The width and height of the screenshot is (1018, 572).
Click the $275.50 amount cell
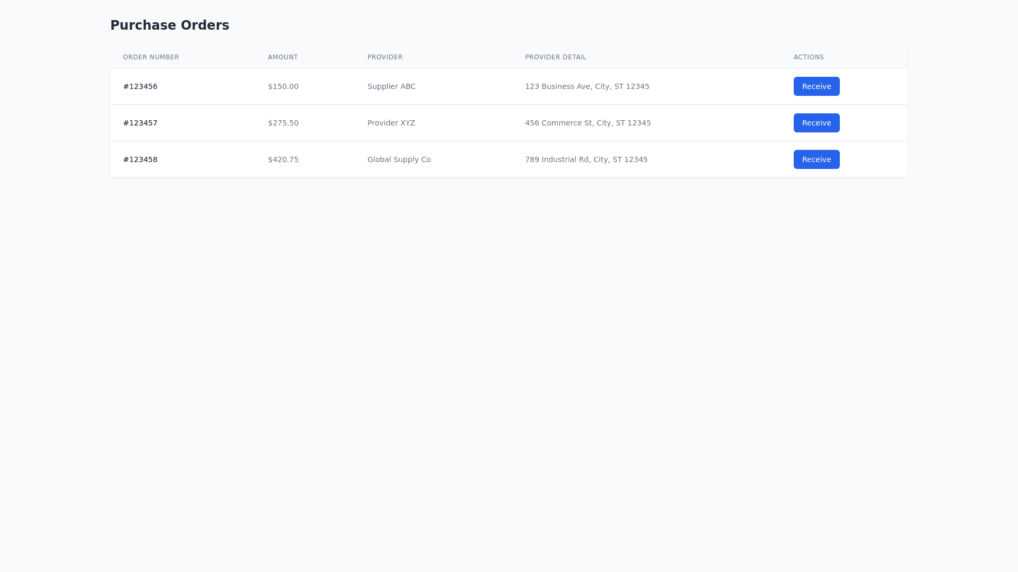pyautogui.click(x=283, y=123)
